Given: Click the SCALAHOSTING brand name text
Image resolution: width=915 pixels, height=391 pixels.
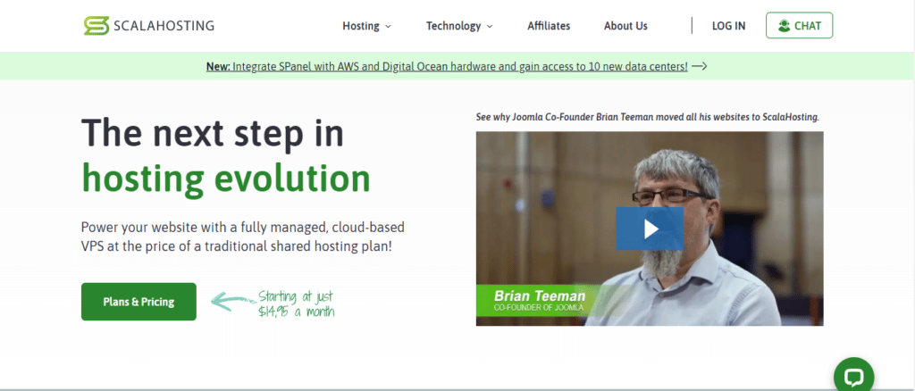Looking at the screenshot, I should pyautogui.click(x=164, y=26).
